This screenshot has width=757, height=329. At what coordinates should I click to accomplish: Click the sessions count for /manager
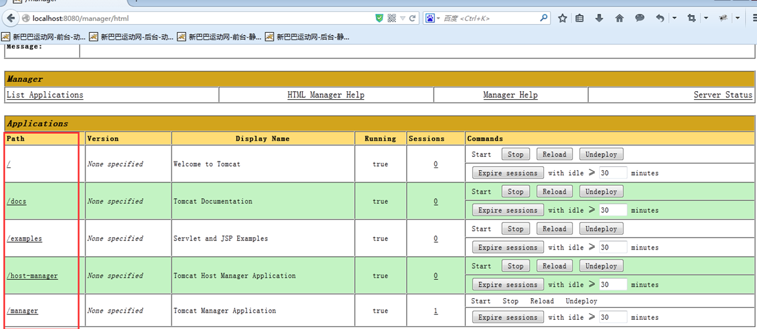pos(436,311)
